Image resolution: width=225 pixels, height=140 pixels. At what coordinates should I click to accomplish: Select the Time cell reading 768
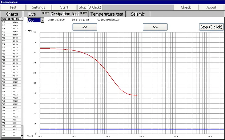coord(6,114)
